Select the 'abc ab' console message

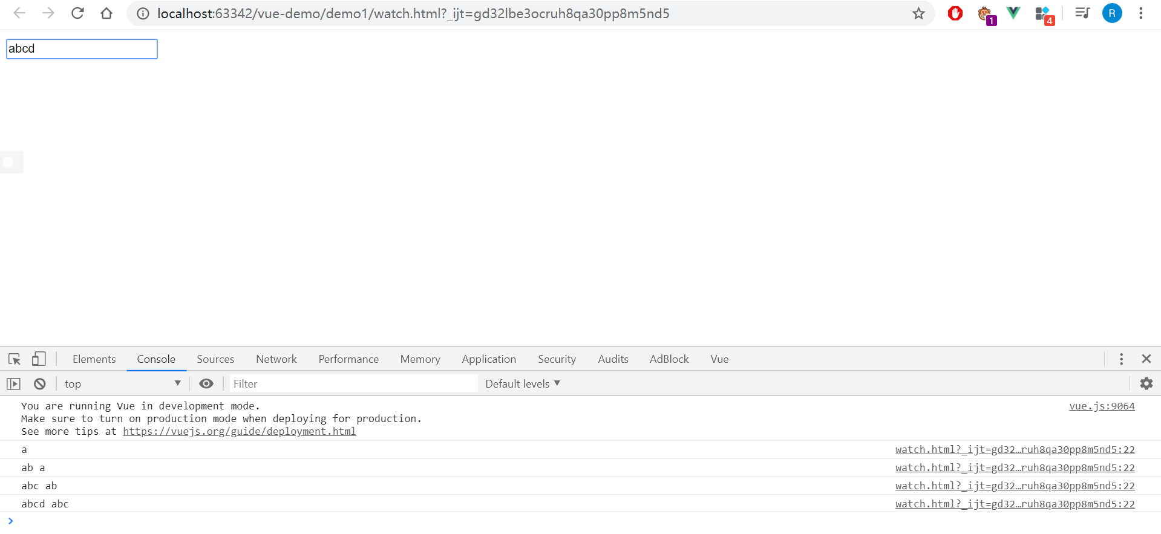[39, 486]
